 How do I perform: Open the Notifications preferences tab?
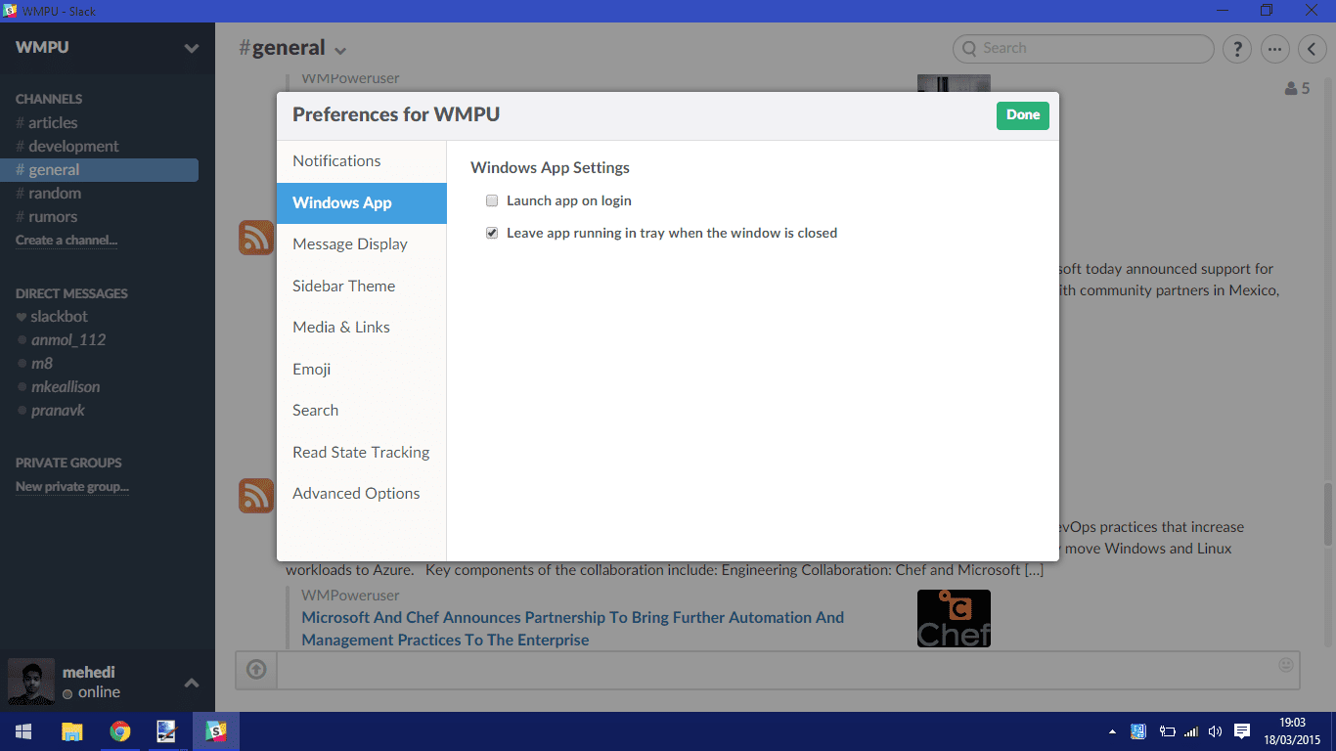362,161
